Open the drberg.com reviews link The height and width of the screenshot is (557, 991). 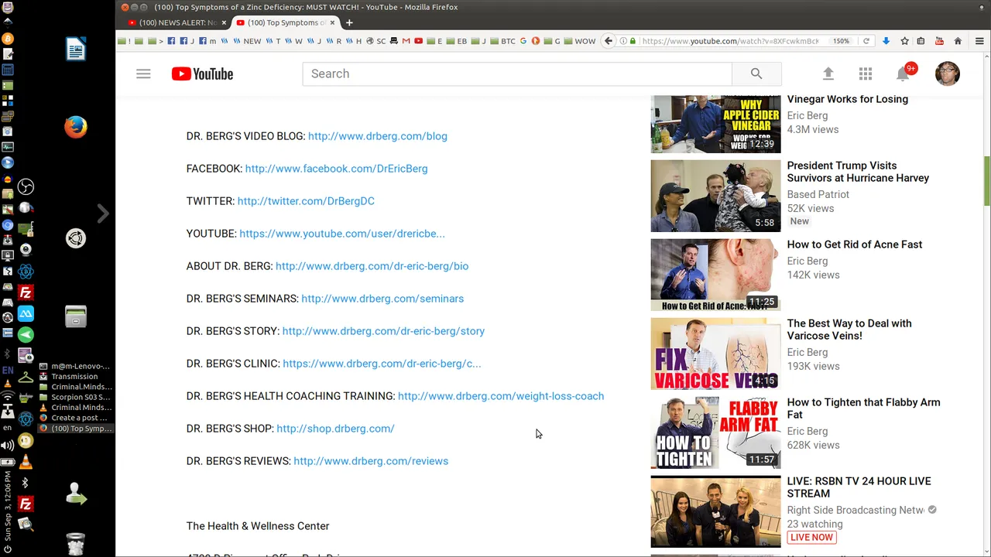[x=371, y=461]
